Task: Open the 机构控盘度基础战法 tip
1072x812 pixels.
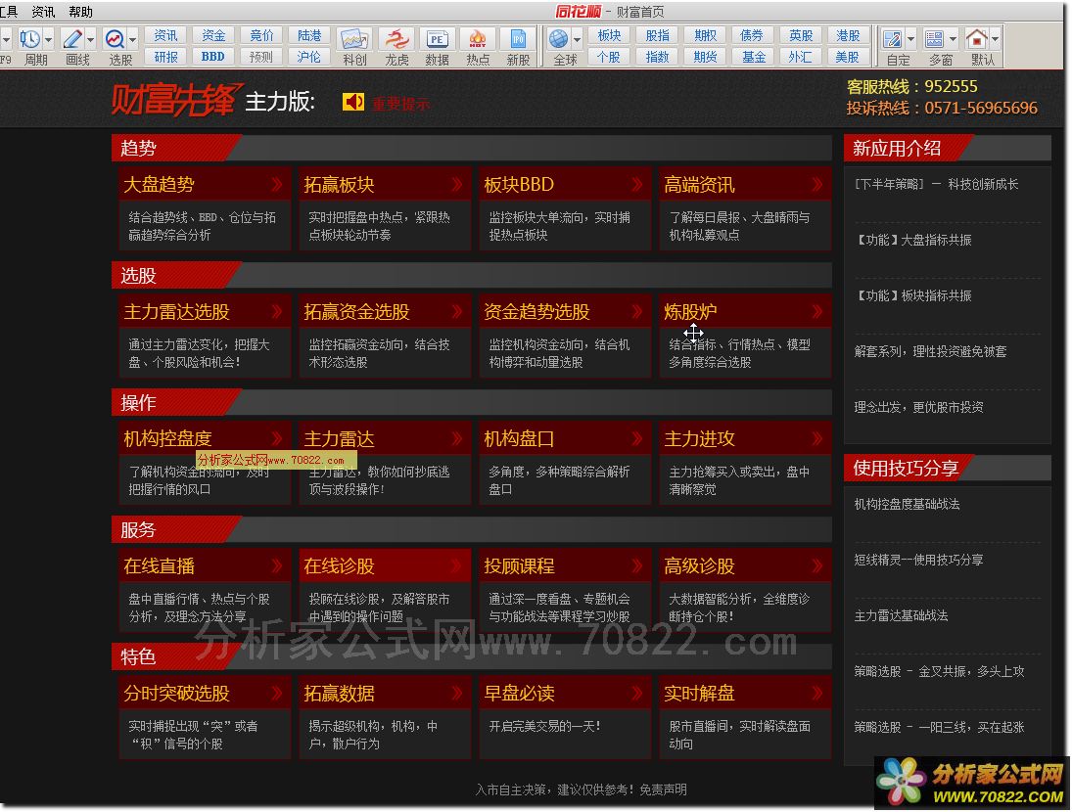Action: [x=907, y=504]
